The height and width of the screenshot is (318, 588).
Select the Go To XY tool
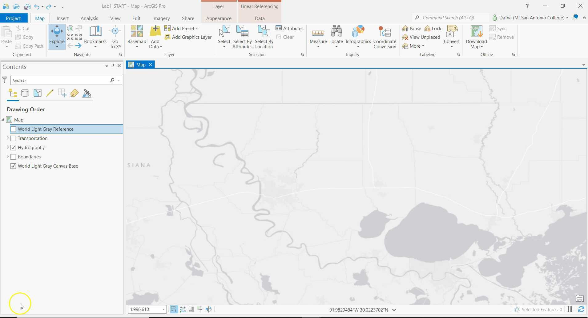[115, 36]
